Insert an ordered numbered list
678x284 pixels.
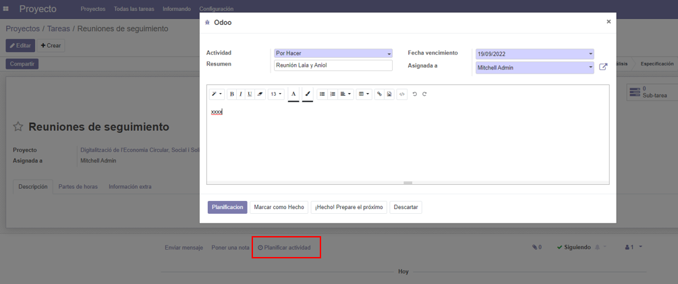click(333, 94)
